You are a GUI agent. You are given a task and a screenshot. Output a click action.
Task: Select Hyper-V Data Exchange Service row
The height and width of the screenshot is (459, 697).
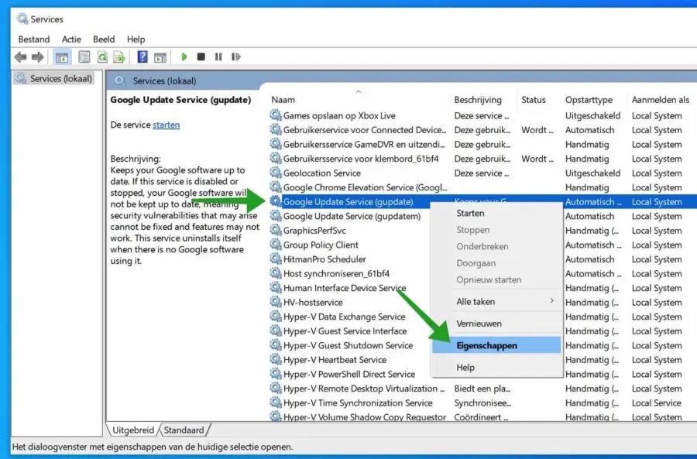[x=482, y=317]
